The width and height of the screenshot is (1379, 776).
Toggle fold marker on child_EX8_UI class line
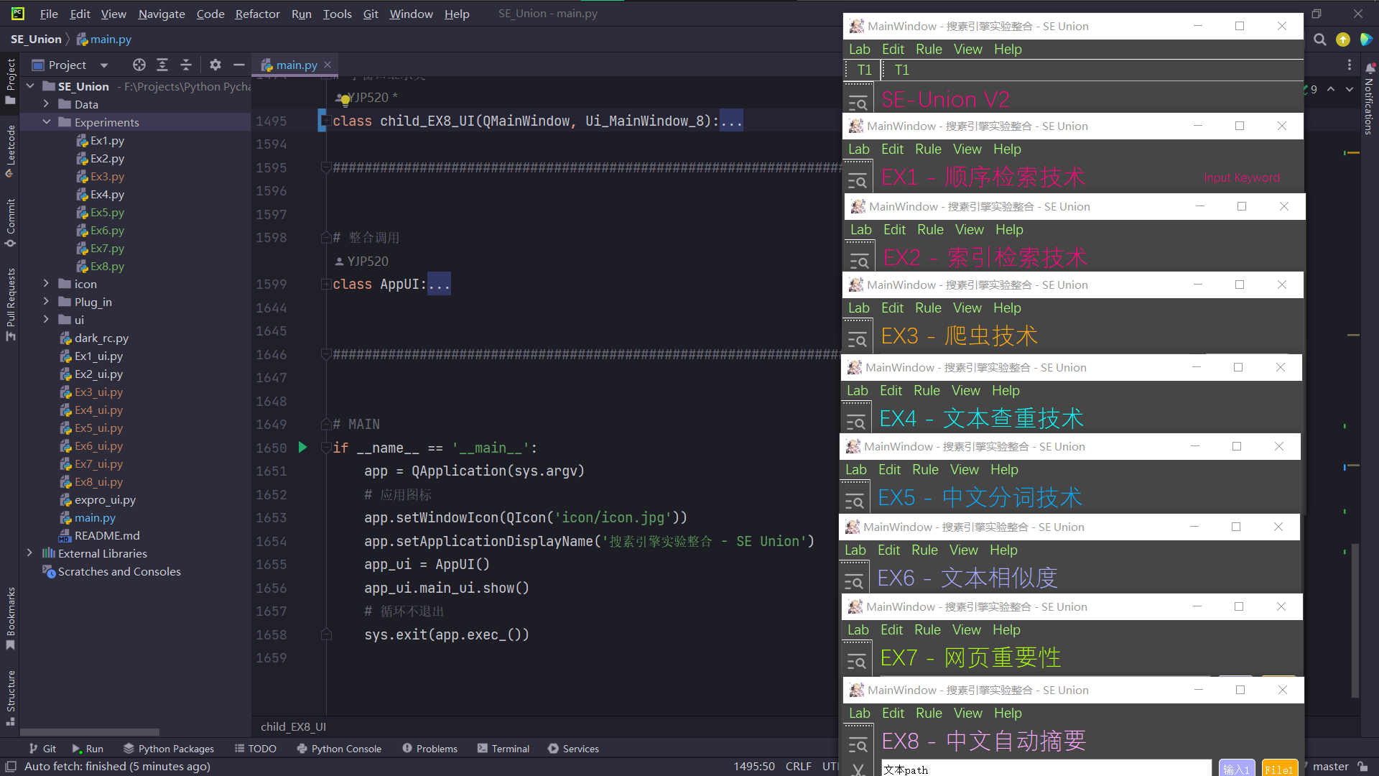pos(325,121)
